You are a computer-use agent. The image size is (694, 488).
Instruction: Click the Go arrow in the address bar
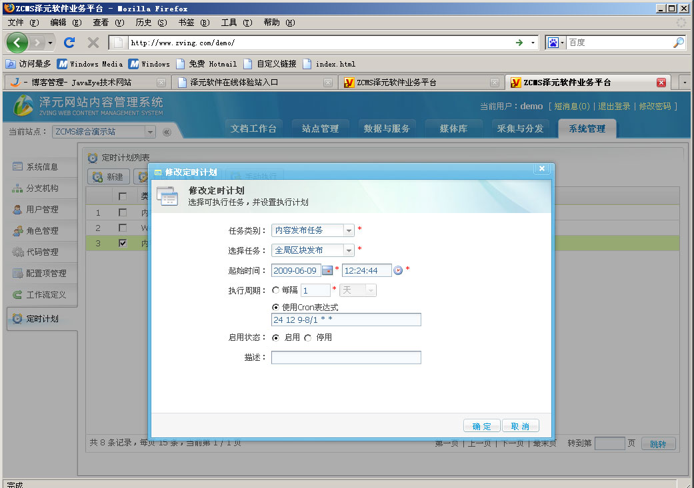click(519, 43)
